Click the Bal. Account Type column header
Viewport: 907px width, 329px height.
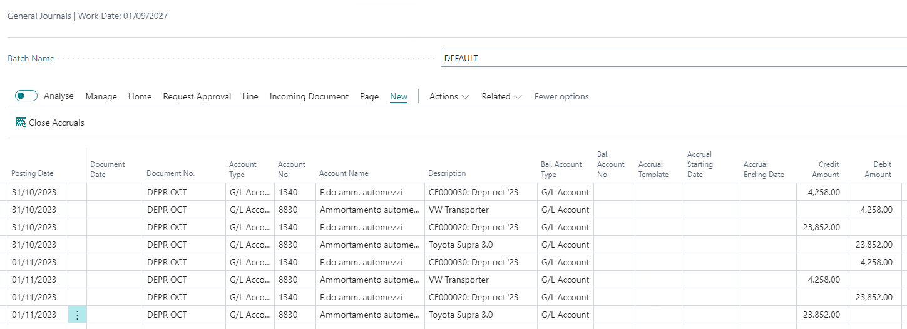[x=561, y=169]
